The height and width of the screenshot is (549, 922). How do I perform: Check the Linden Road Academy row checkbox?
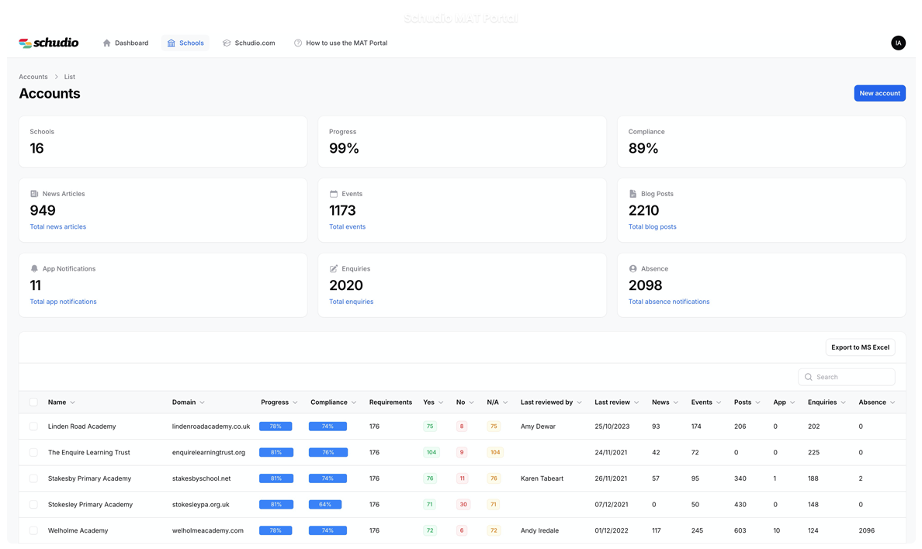pos(33,426)
